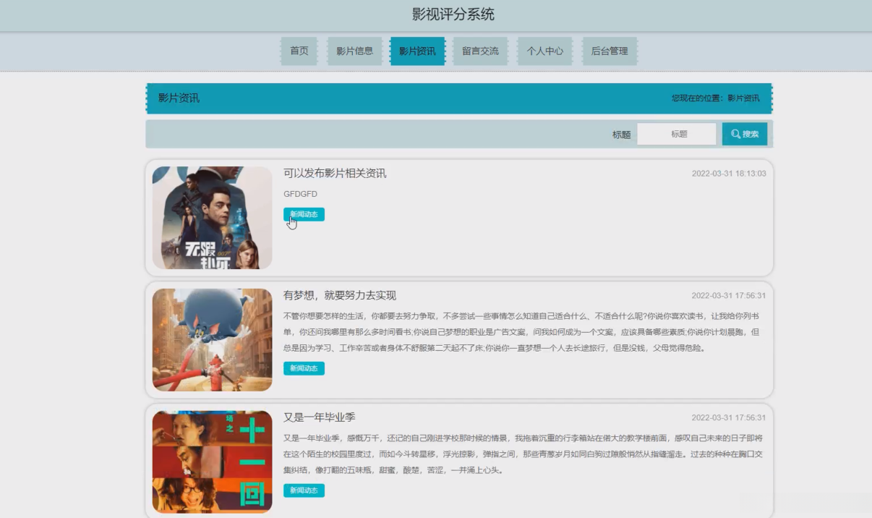This screenshot has width=872, height=518.
Task: Click the 影片资讯 section header title
Action: (179, 98)
